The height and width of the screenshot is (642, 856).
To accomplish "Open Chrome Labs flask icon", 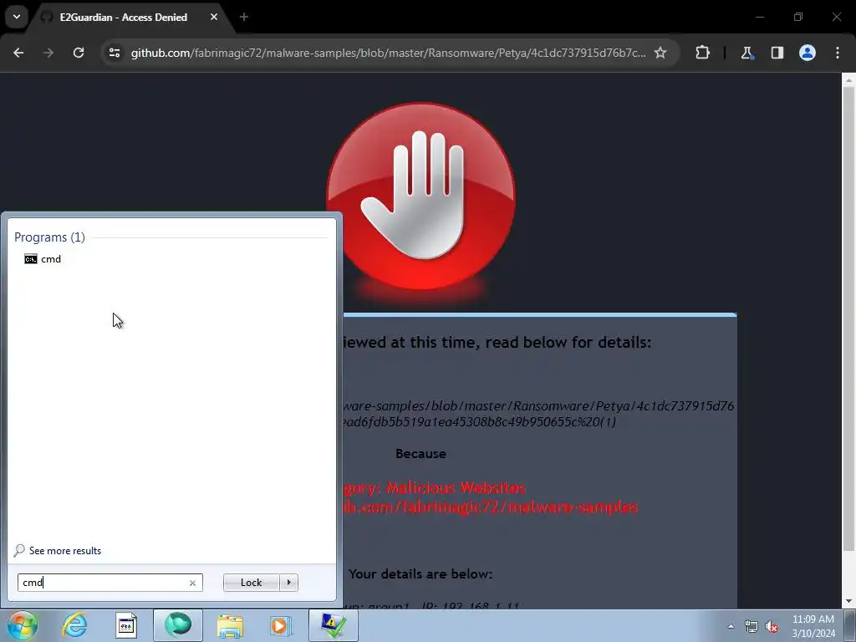I will tap(746, 53).
